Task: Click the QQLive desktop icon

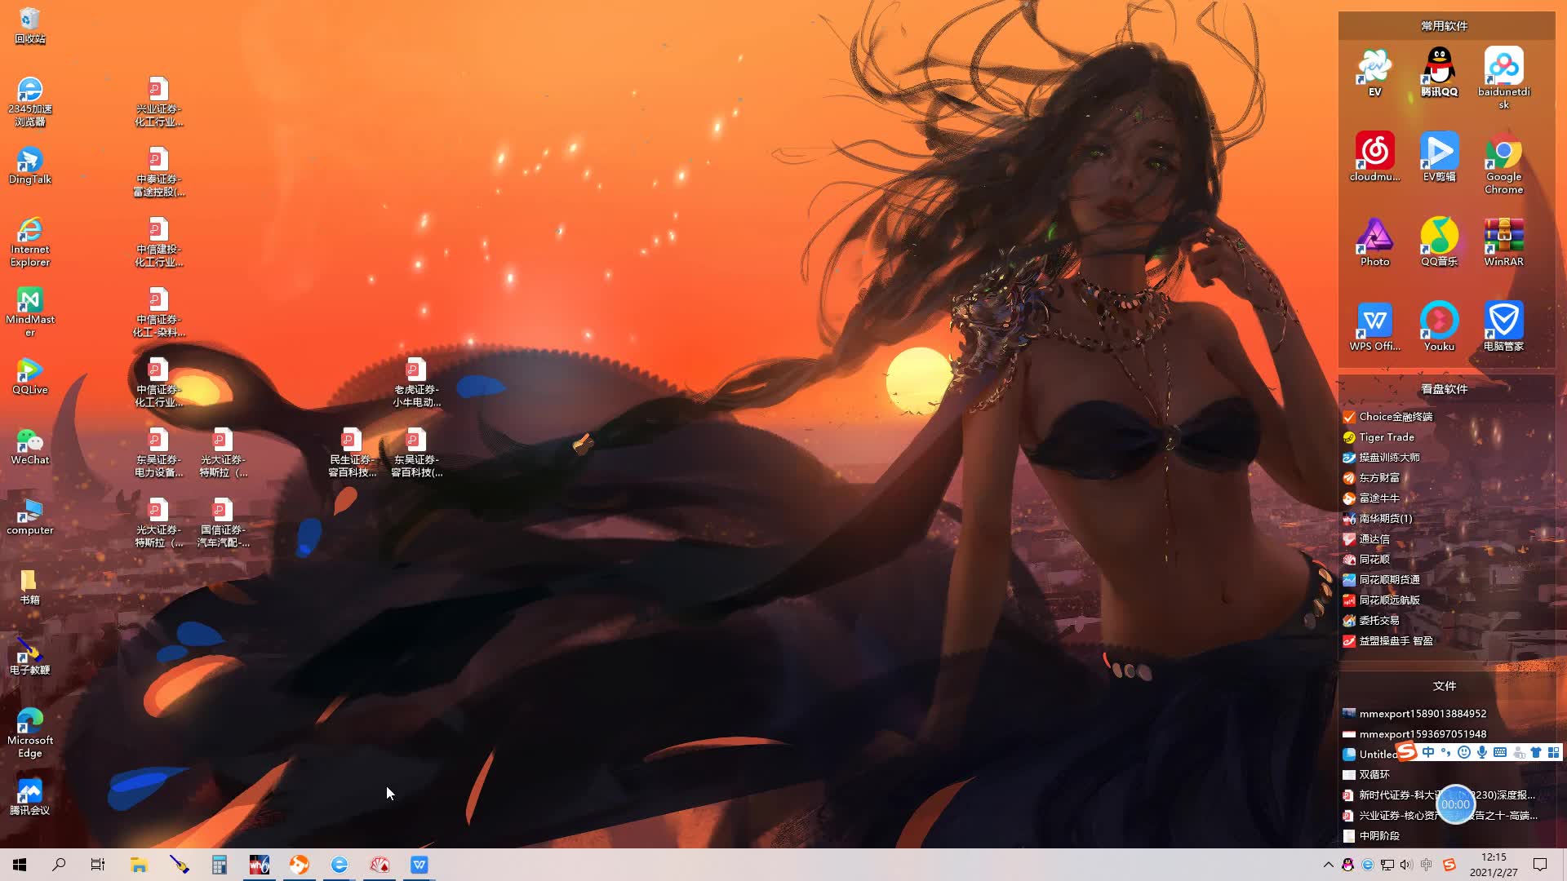Action: pos(29,376)
